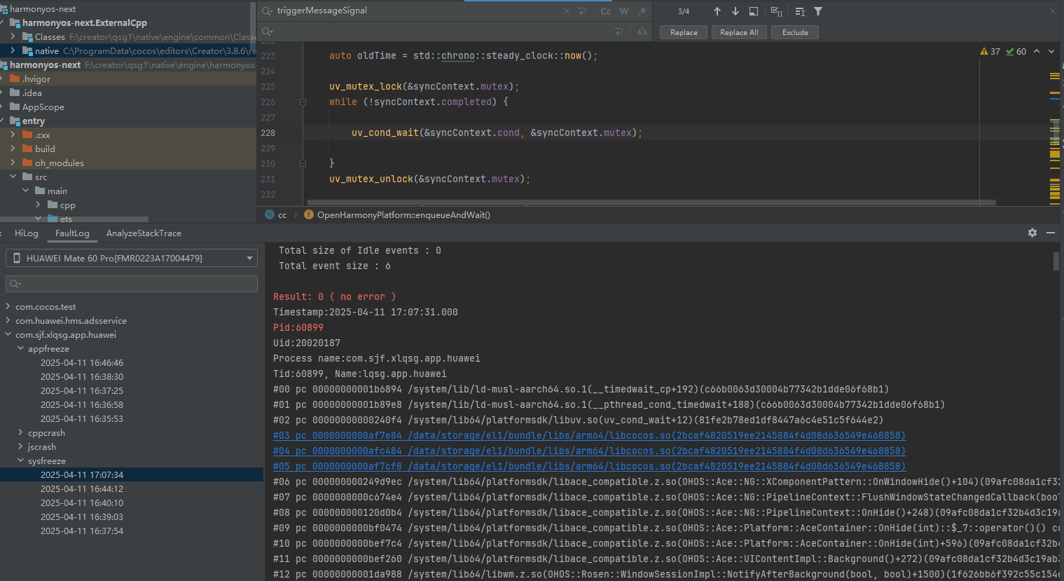Click the select all occurrences icon

[x=776, y=11]
